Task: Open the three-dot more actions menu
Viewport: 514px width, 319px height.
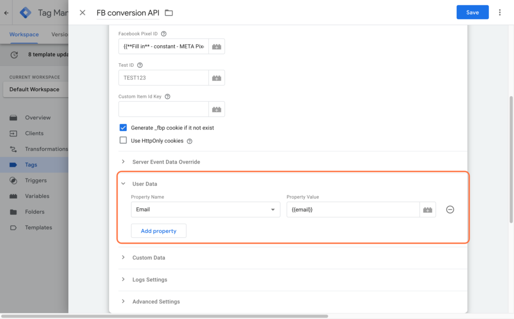Action: point(499,13)
